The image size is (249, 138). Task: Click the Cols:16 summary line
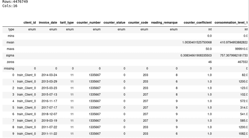10,6
